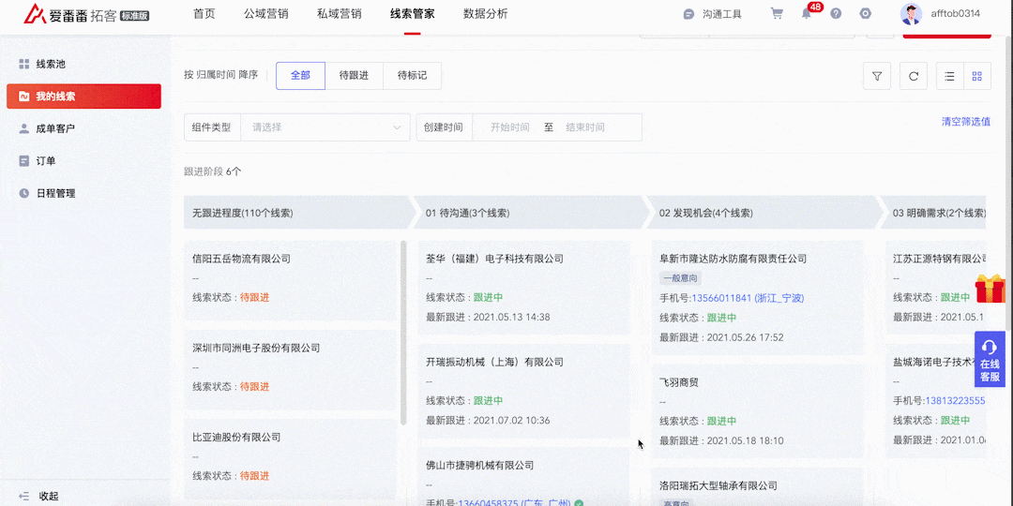Screen dimensions: 1013x506
Task: Select the 待跟进 filter tab
Action: pos(354,75)
